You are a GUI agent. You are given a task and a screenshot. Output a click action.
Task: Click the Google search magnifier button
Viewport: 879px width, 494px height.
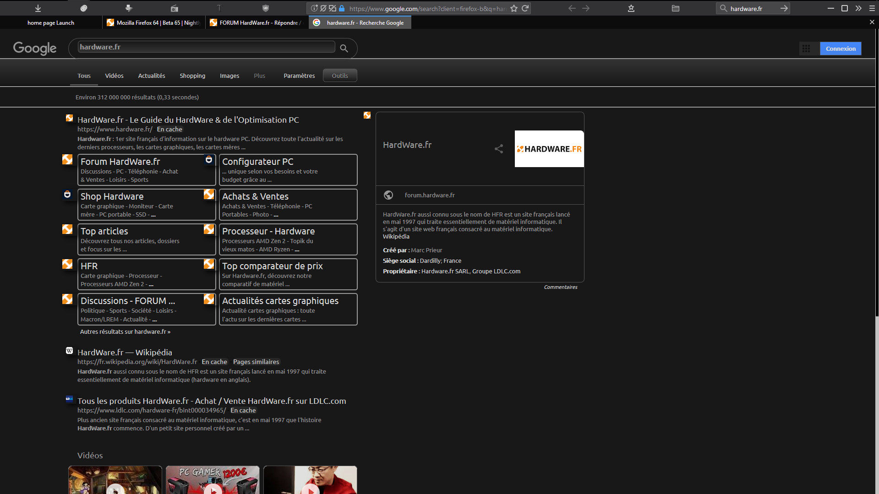(x=344, y=48)
